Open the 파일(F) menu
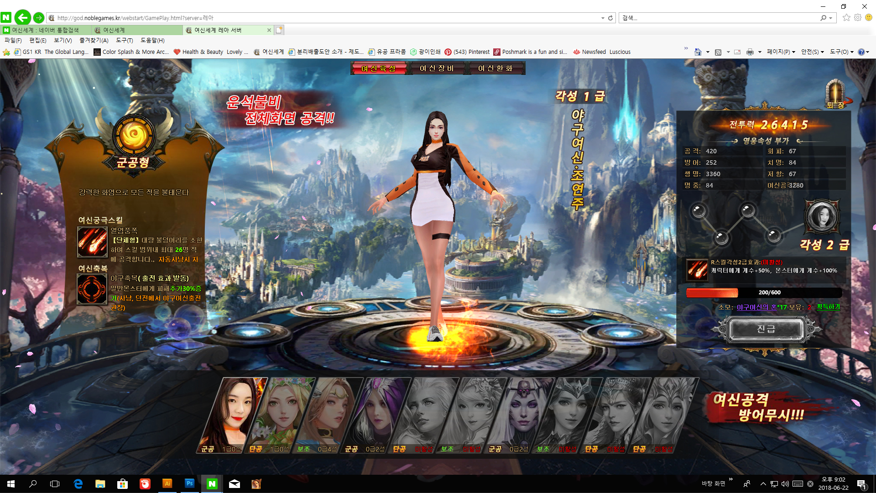Image resolution: width=876 pixels, height=493 pixels. click(x=13, y=41)
